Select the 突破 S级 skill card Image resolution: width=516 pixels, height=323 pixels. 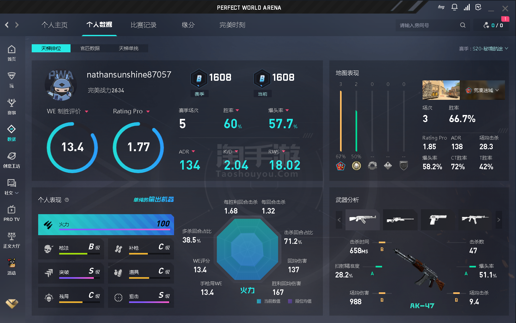71,273
